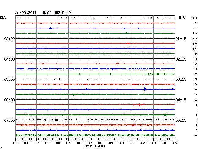Click DC offset value 80
This screenshot has height=151, width=199.
(x=196, y=64)
